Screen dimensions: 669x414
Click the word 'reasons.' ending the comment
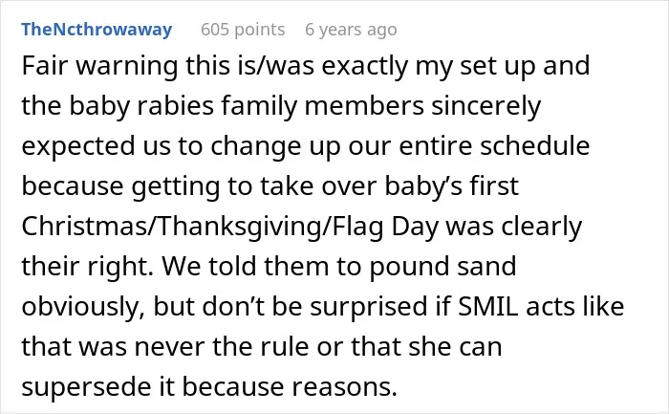coord(344,386)
